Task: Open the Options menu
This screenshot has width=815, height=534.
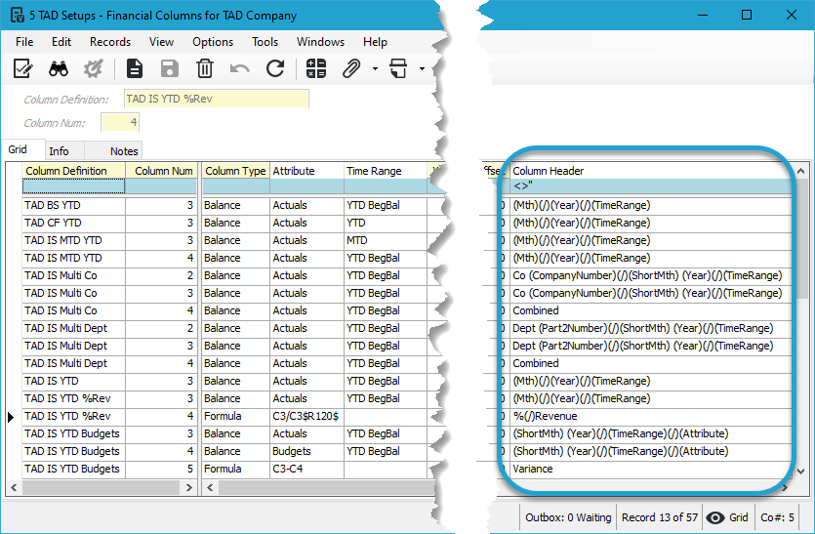Action: tap(213, 42)
